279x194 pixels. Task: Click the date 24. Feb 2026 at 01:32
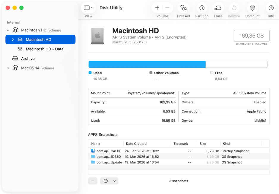[142, 151]
